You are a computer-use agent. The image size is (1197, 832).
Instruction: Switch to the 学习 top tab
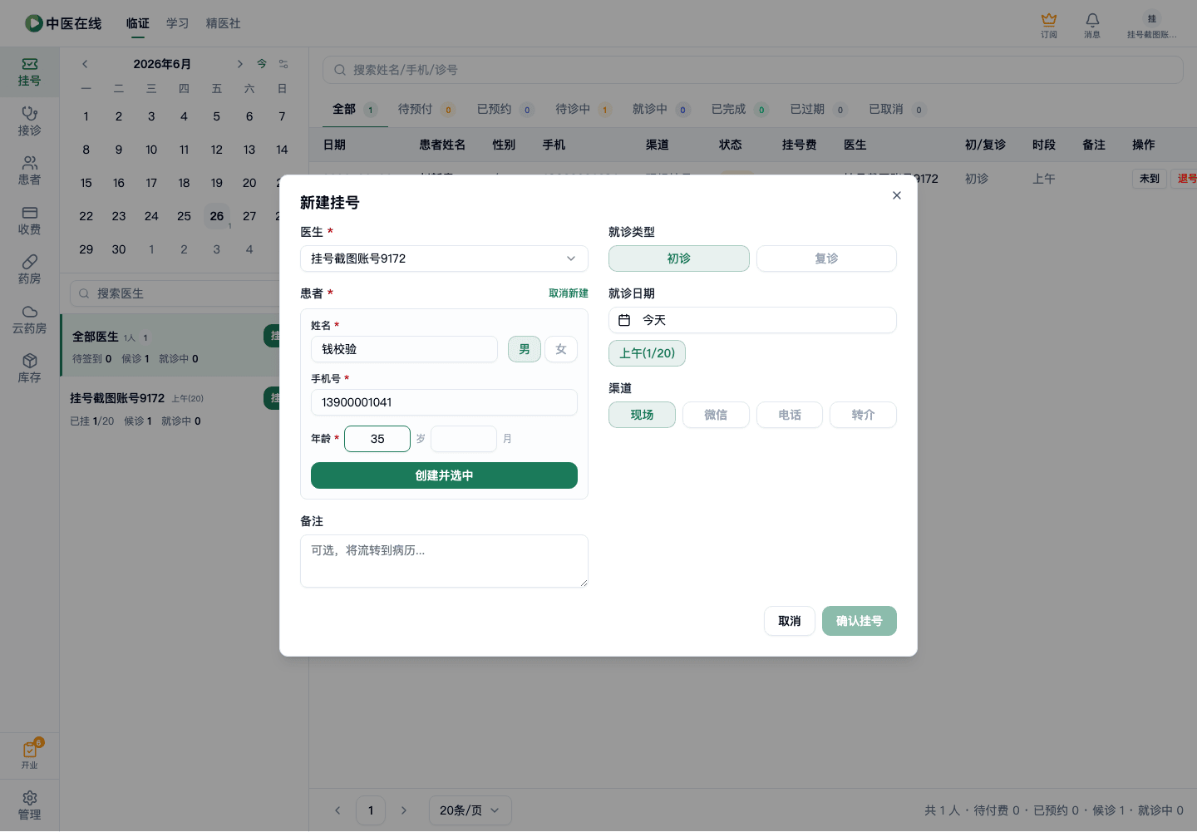177,23
